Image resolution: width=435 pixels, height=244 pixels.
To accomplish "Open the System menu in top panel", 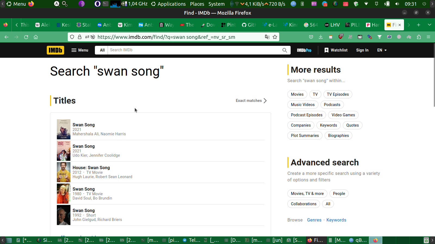I will [x=216, y=4].
